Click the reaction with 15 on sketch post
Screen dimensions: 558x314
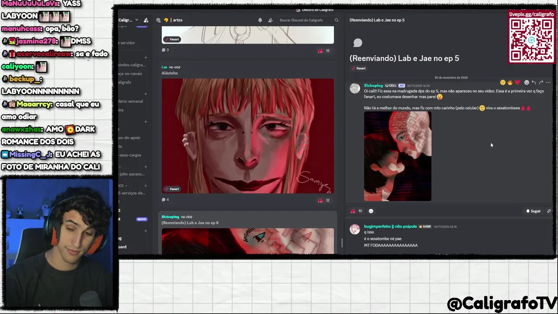pyautogui.click(x=324, y=51)
